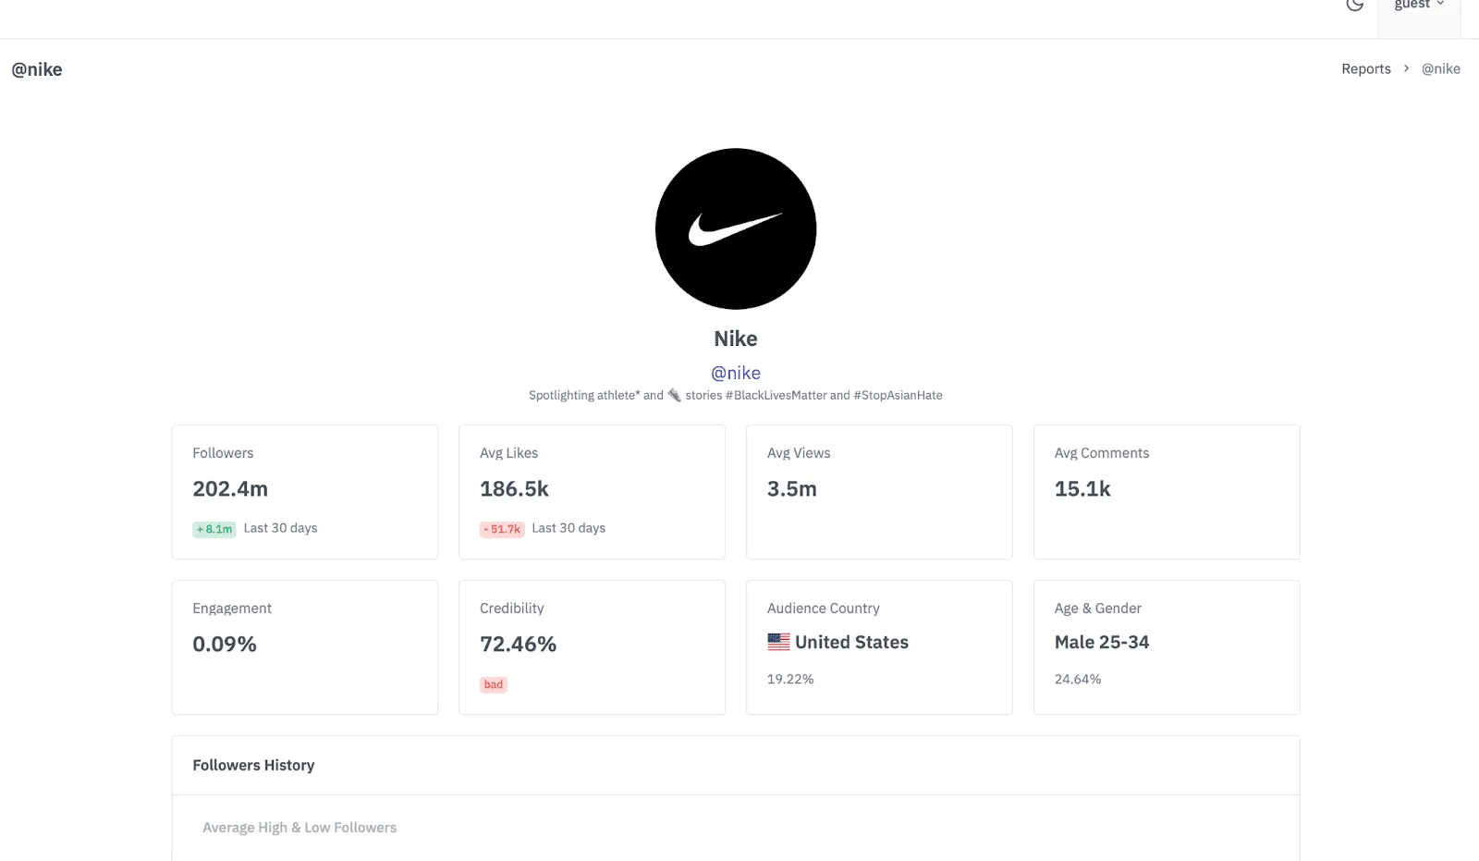The image size is (1479, 861).
Task: Click the -51.7k likes decline badge
Action: pos(502,529)
